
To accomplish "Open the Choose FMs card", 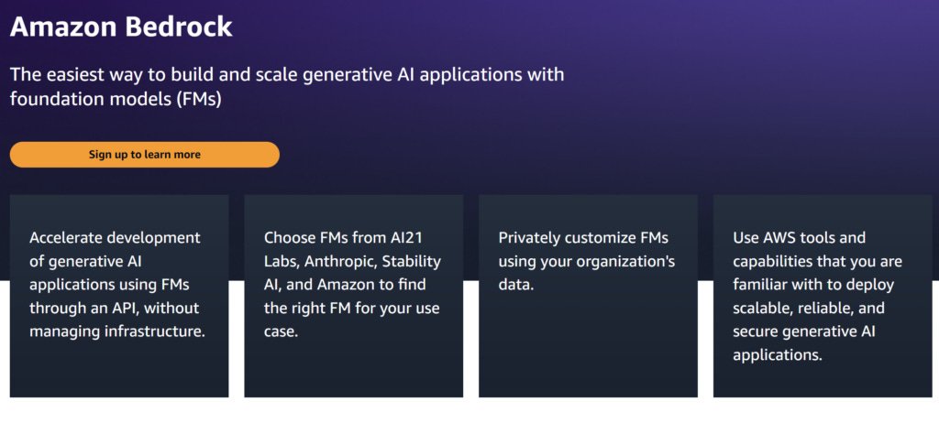I will tap(353, 295).
